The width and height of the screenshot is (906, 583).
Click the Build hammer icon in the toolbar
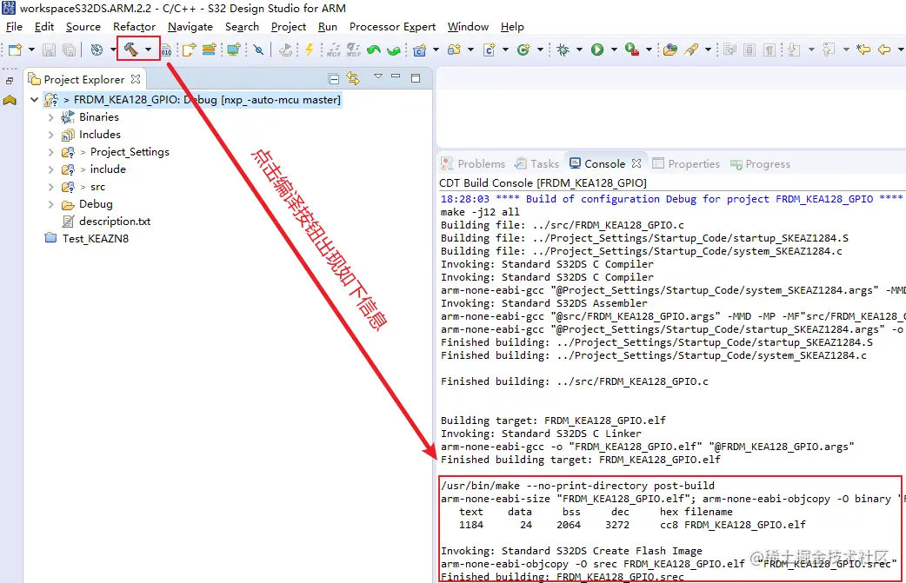click(x=131, y=50)
